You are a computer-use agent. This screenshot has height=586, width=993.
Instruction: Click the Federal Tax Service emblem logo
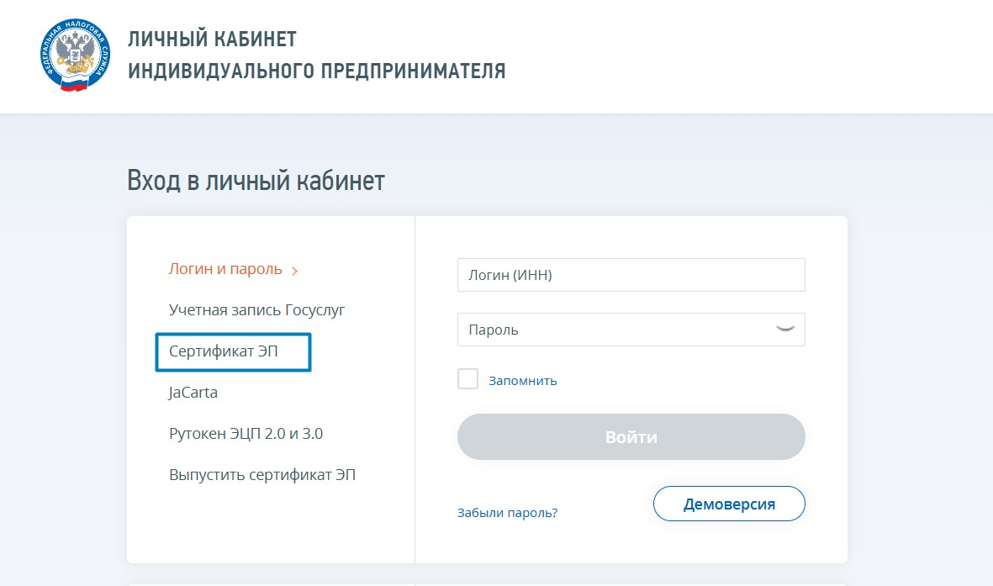point(76,55)
